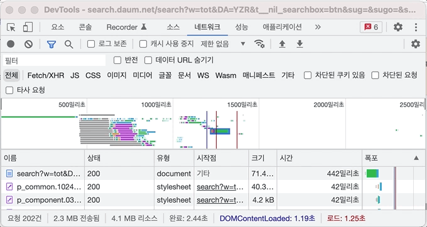
Task: Toggle the network filter funnel icon
Action: [51, 44]
